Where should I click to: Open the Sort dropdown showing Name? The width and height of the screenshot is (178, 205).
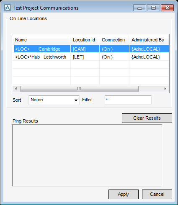pyautogui.click(x=54, y=100)
